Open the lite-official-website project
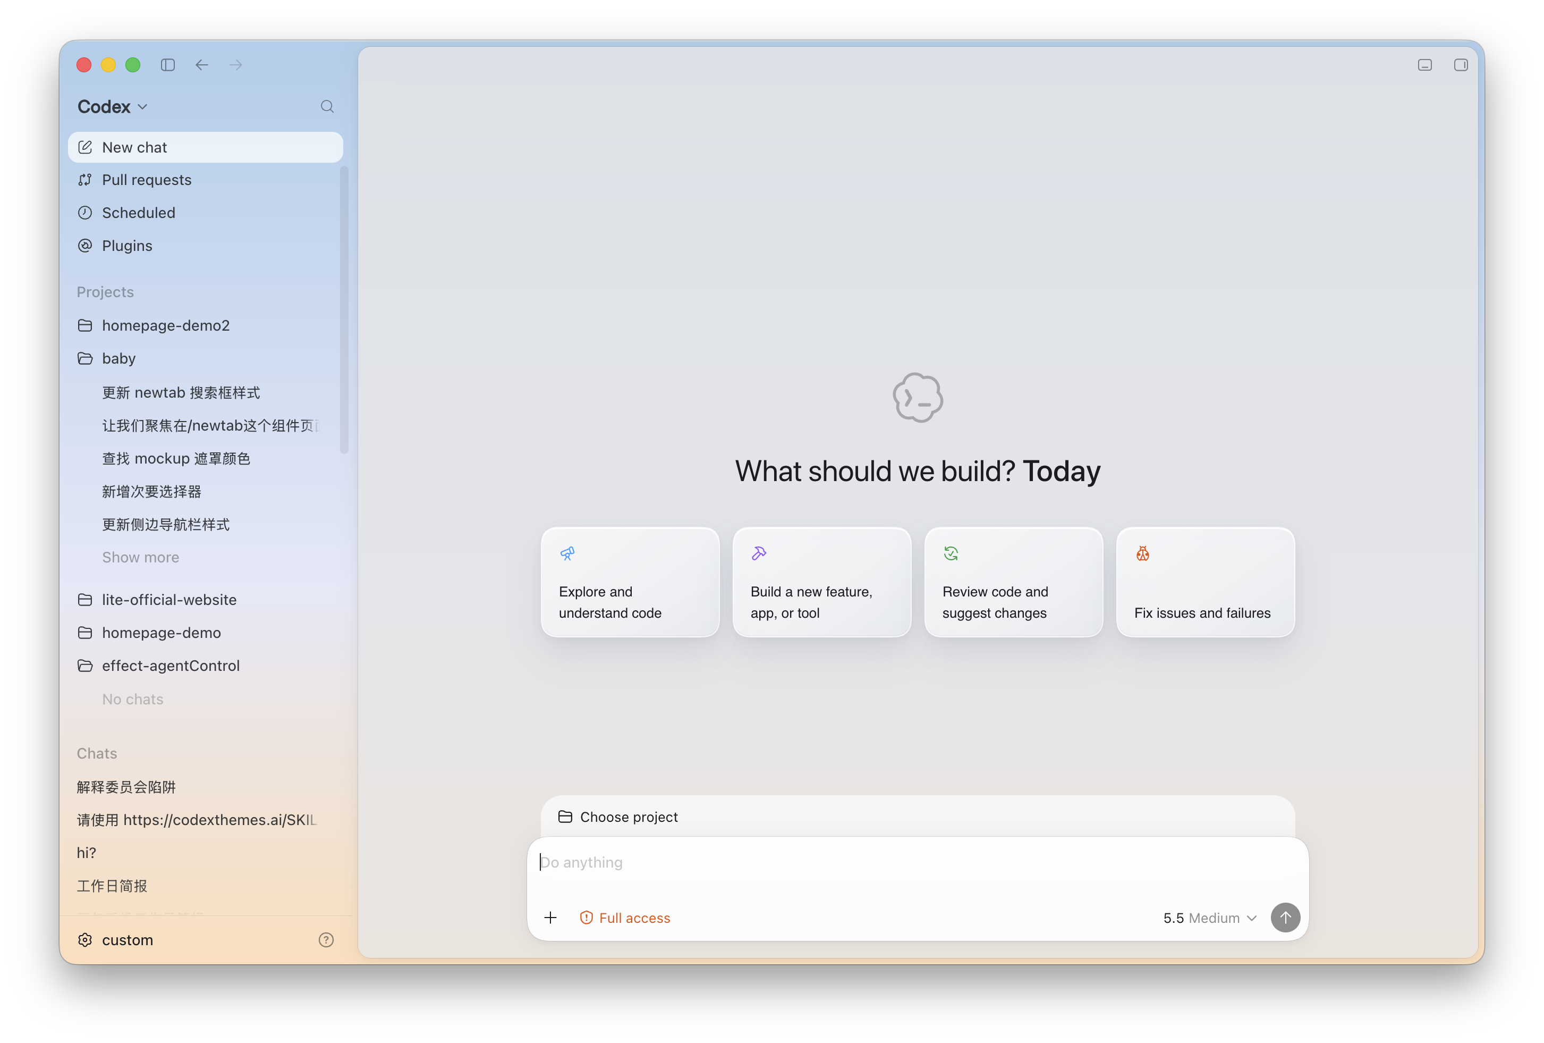 pyautogui.click(x=205, y=600)
